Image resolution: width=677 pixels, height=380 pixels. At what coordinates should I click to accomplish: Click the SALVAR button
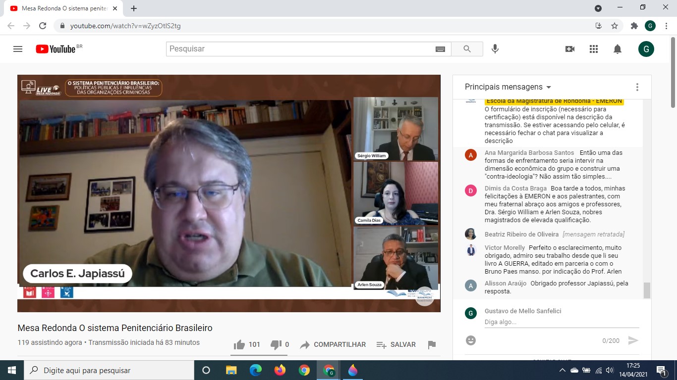(396, 345)
